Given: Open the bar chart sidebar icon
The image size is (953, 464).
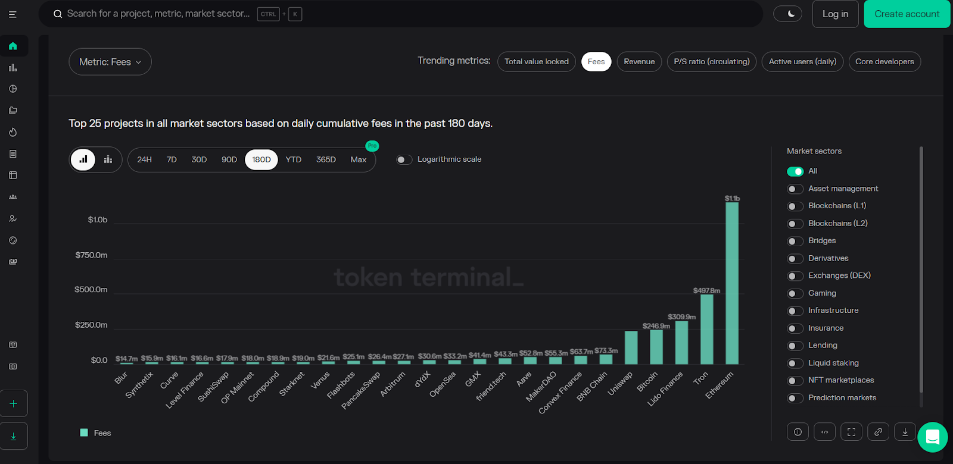Looking at the screenshot, I should click(x=13, y=68).
